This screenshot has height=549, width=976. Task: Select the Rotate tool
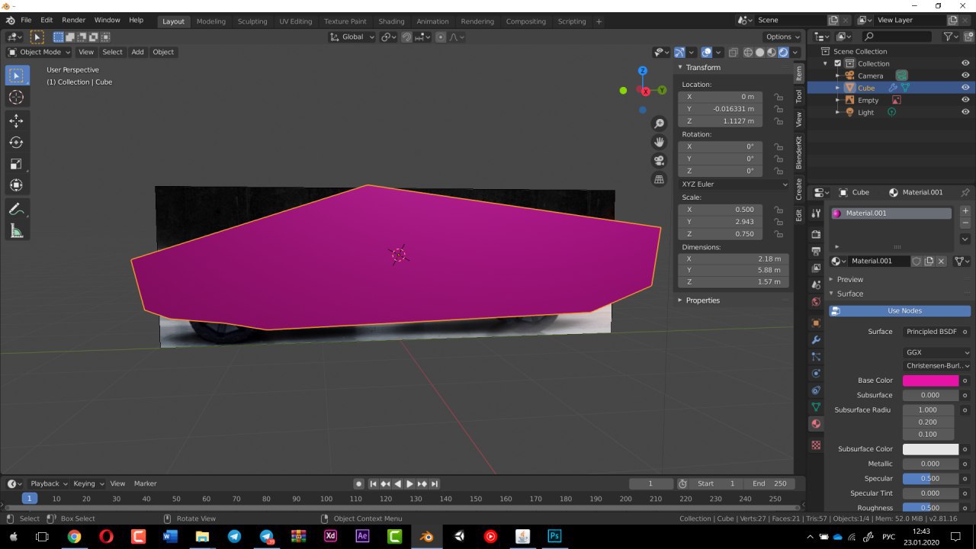(17, 143)
